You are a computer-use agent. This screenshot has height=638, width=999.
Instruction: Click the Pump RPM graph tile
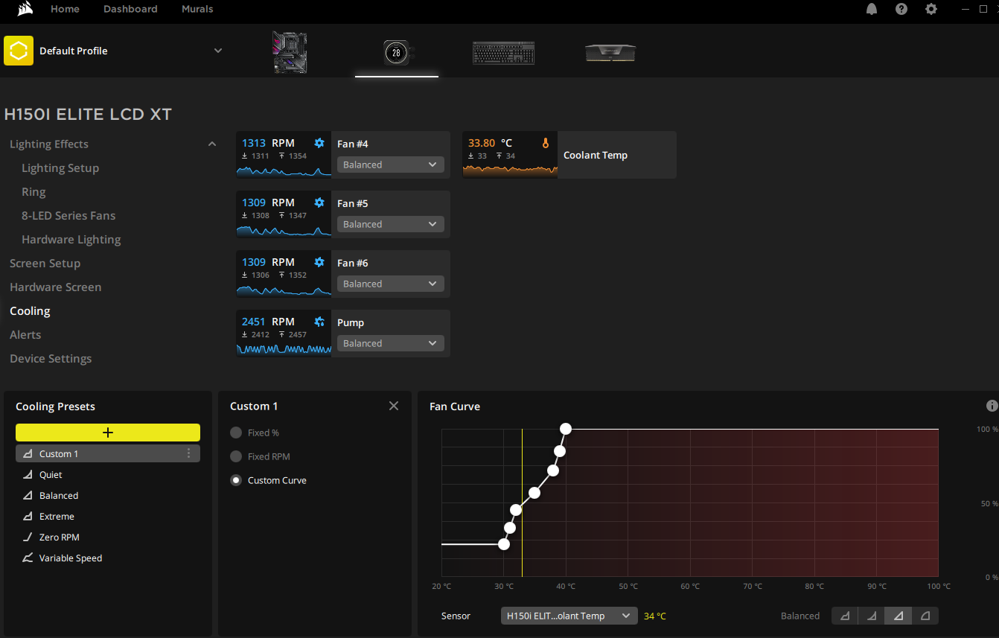point(284,334)
